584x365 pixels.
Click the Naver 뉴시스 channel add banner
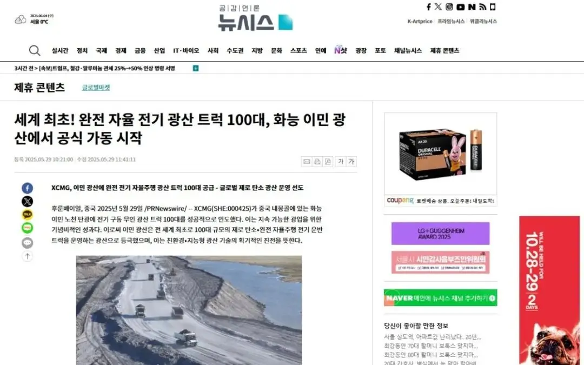[x=441, y=298]
